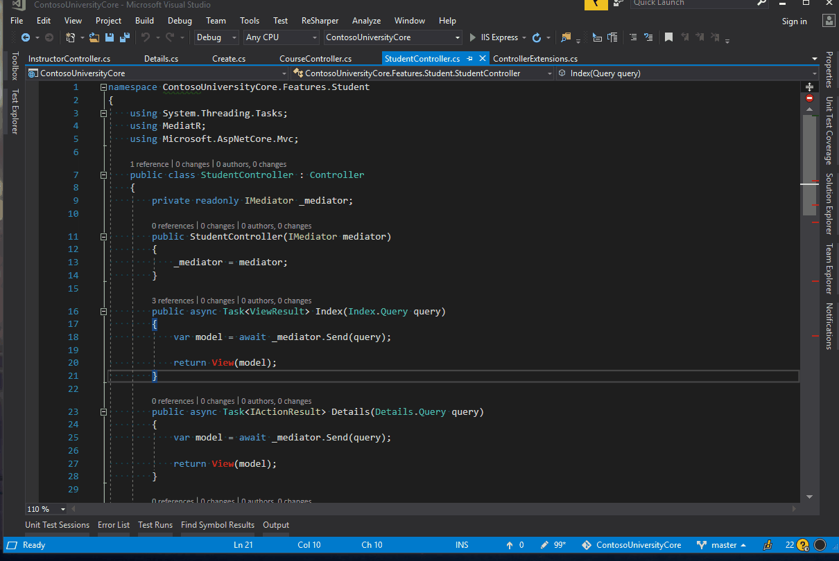
Task: Click the notifications flag icon in title bar
Action: [x=596, y=3]
